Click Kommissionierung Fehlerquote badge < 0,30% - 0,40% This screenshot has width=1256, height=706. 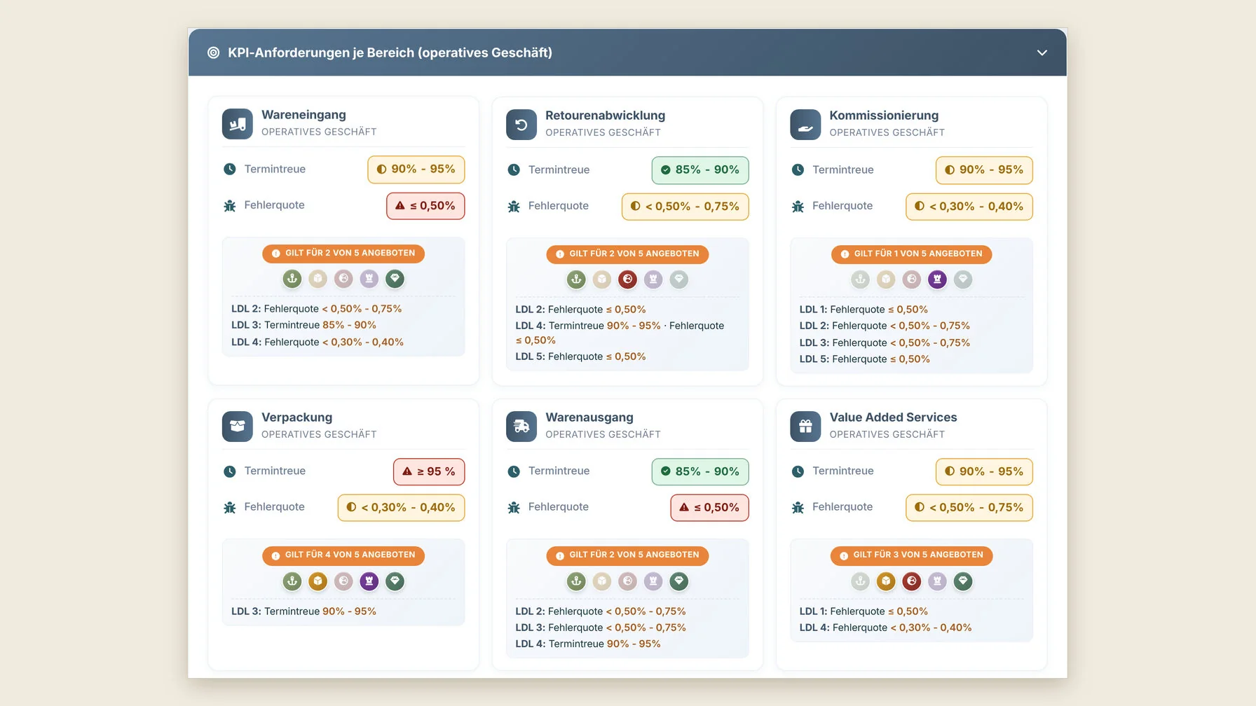coord(969,207)
